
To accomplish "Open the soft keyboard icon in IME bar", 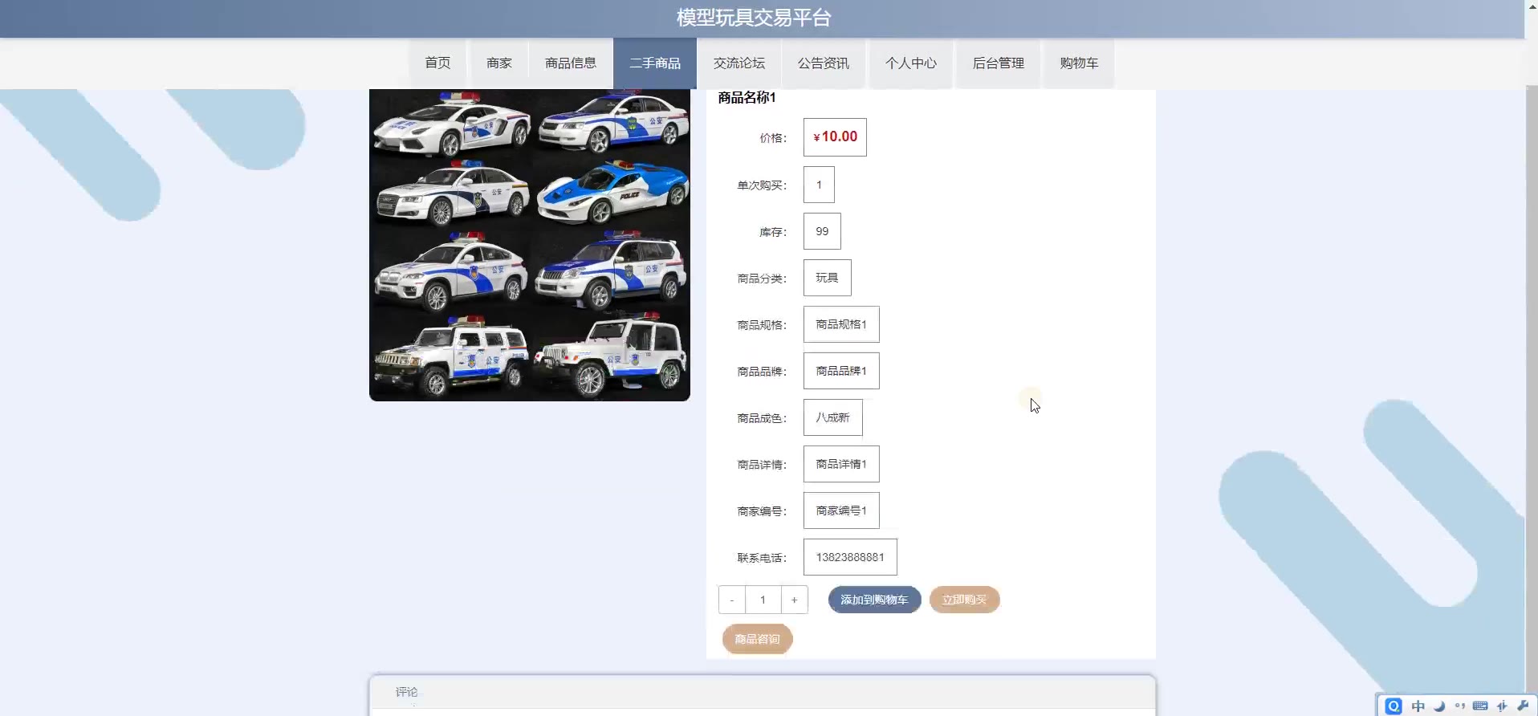I will (1481, 706).
